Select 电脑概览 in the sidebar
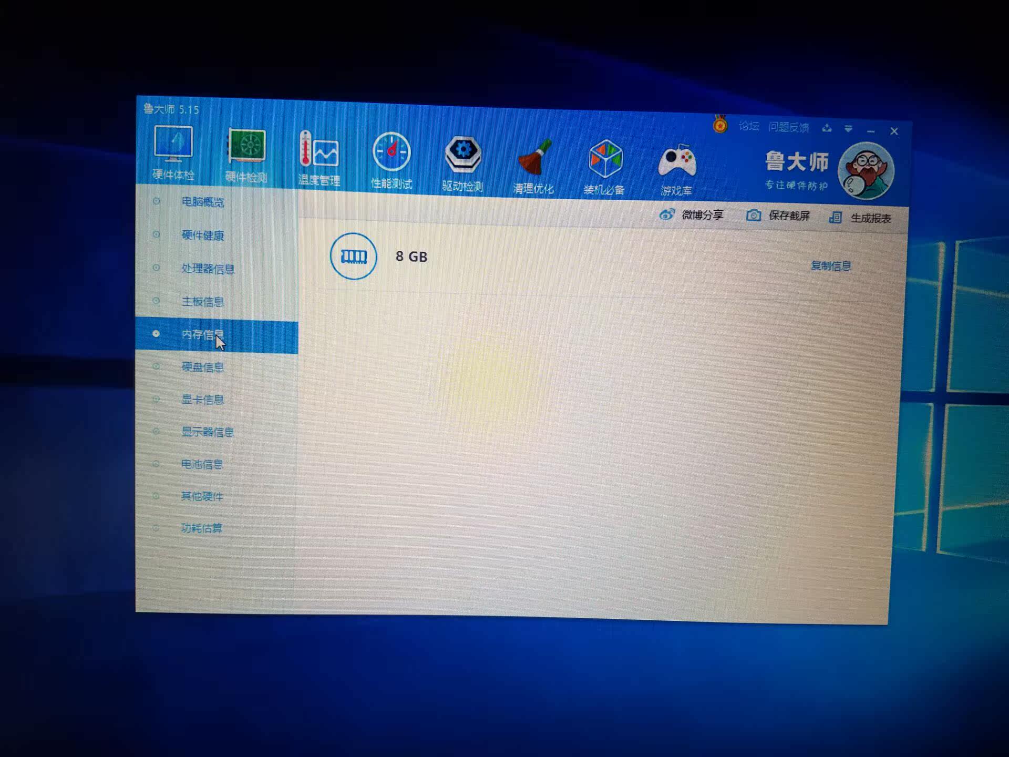The width and height of the screenshot is (1009, 757). (202, 202)
